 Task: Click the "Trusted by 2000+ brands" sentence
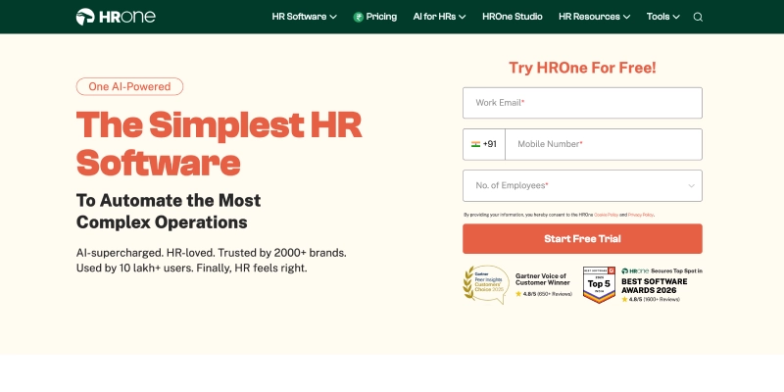(x=282, y=253)
